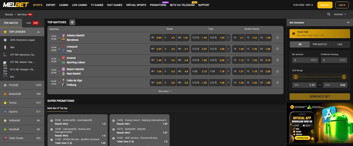The height and width of the screenshot is (146, 353).
Task: Click the Arsenal team crest
Action: 63,58
